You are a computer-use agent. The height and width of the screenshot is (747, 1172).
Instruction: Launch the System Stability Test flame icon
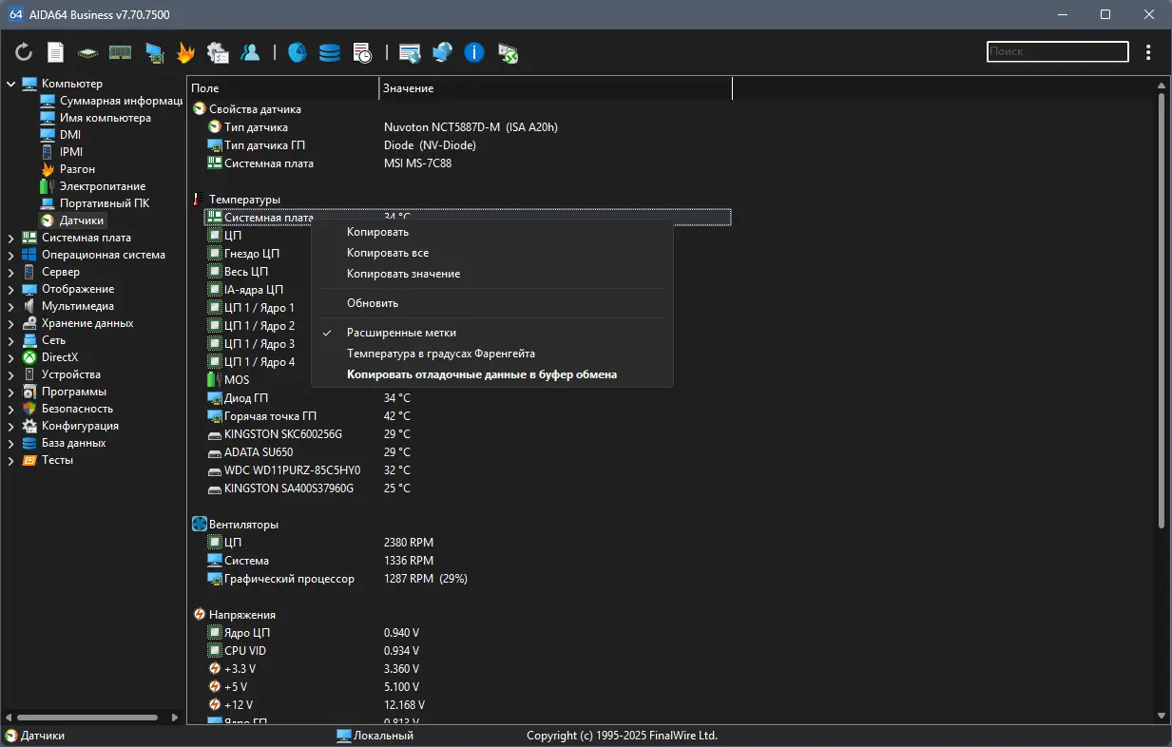point(185,52)
